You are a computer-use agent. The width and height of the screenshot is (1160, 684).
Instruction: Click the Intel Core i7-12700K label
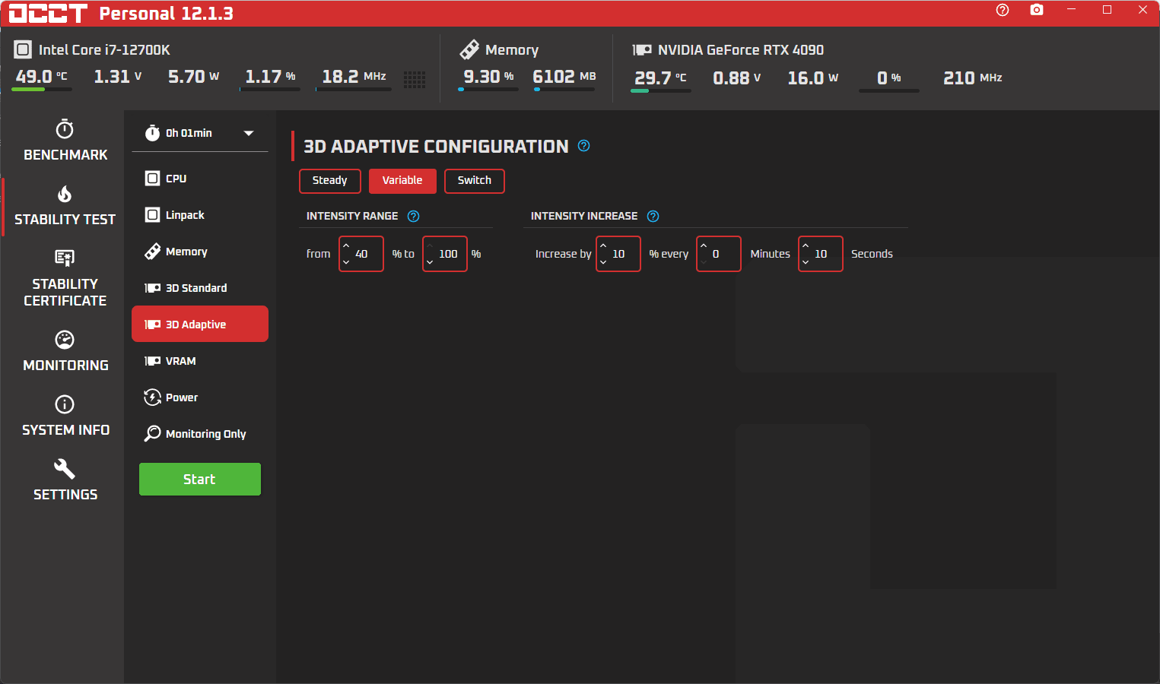[104, 50]
